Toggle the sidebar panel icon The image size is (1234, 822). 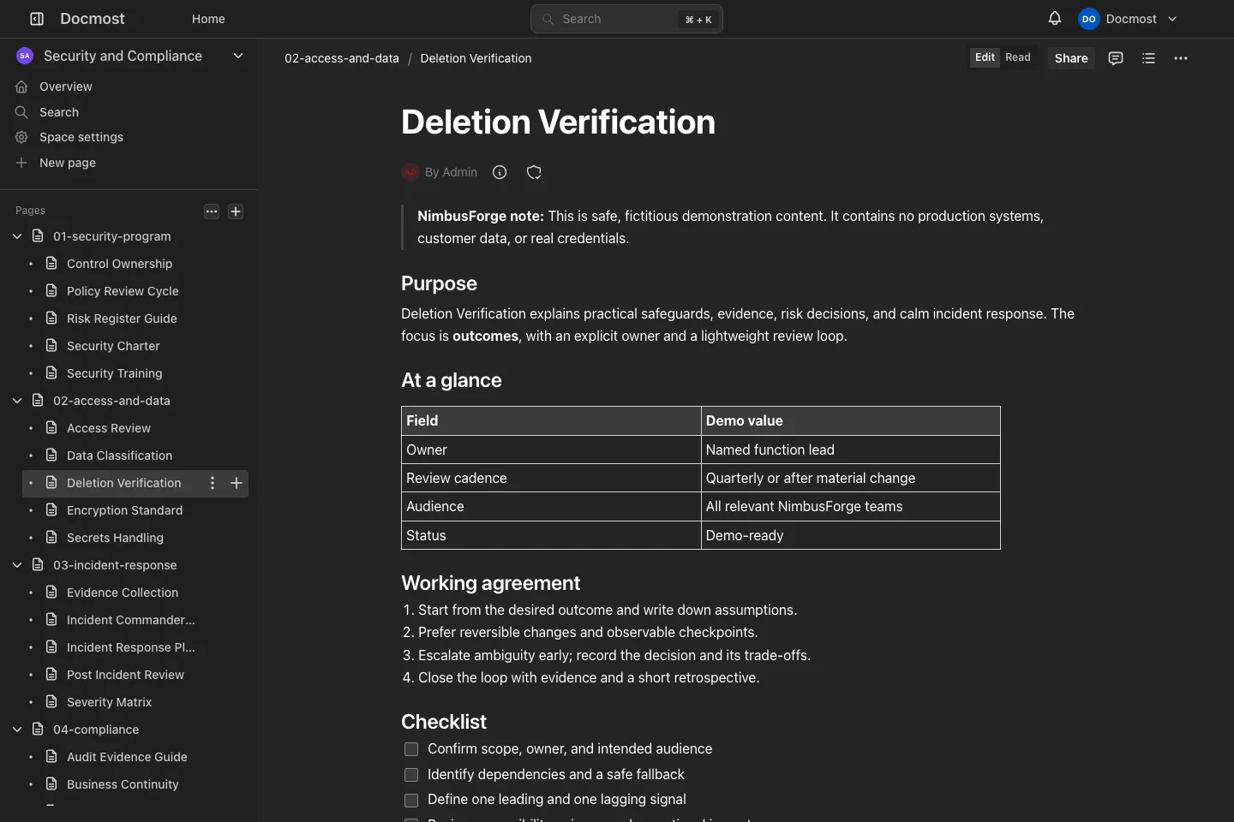37,19
